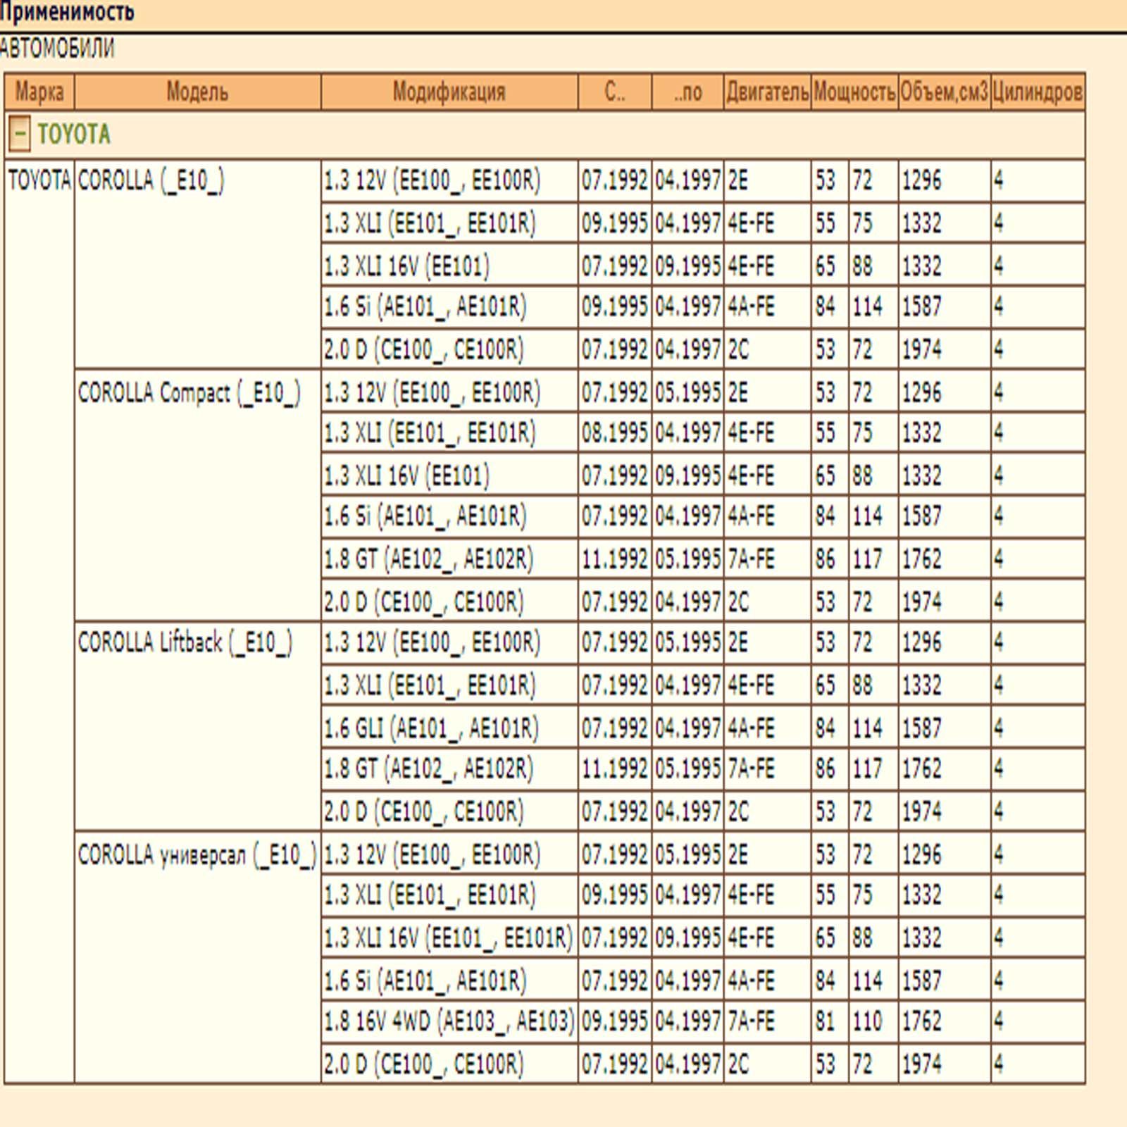Select the COROLLA Liftback (_E10_) model cell
Screen dimensions: 1127x1127
point(198,726)
